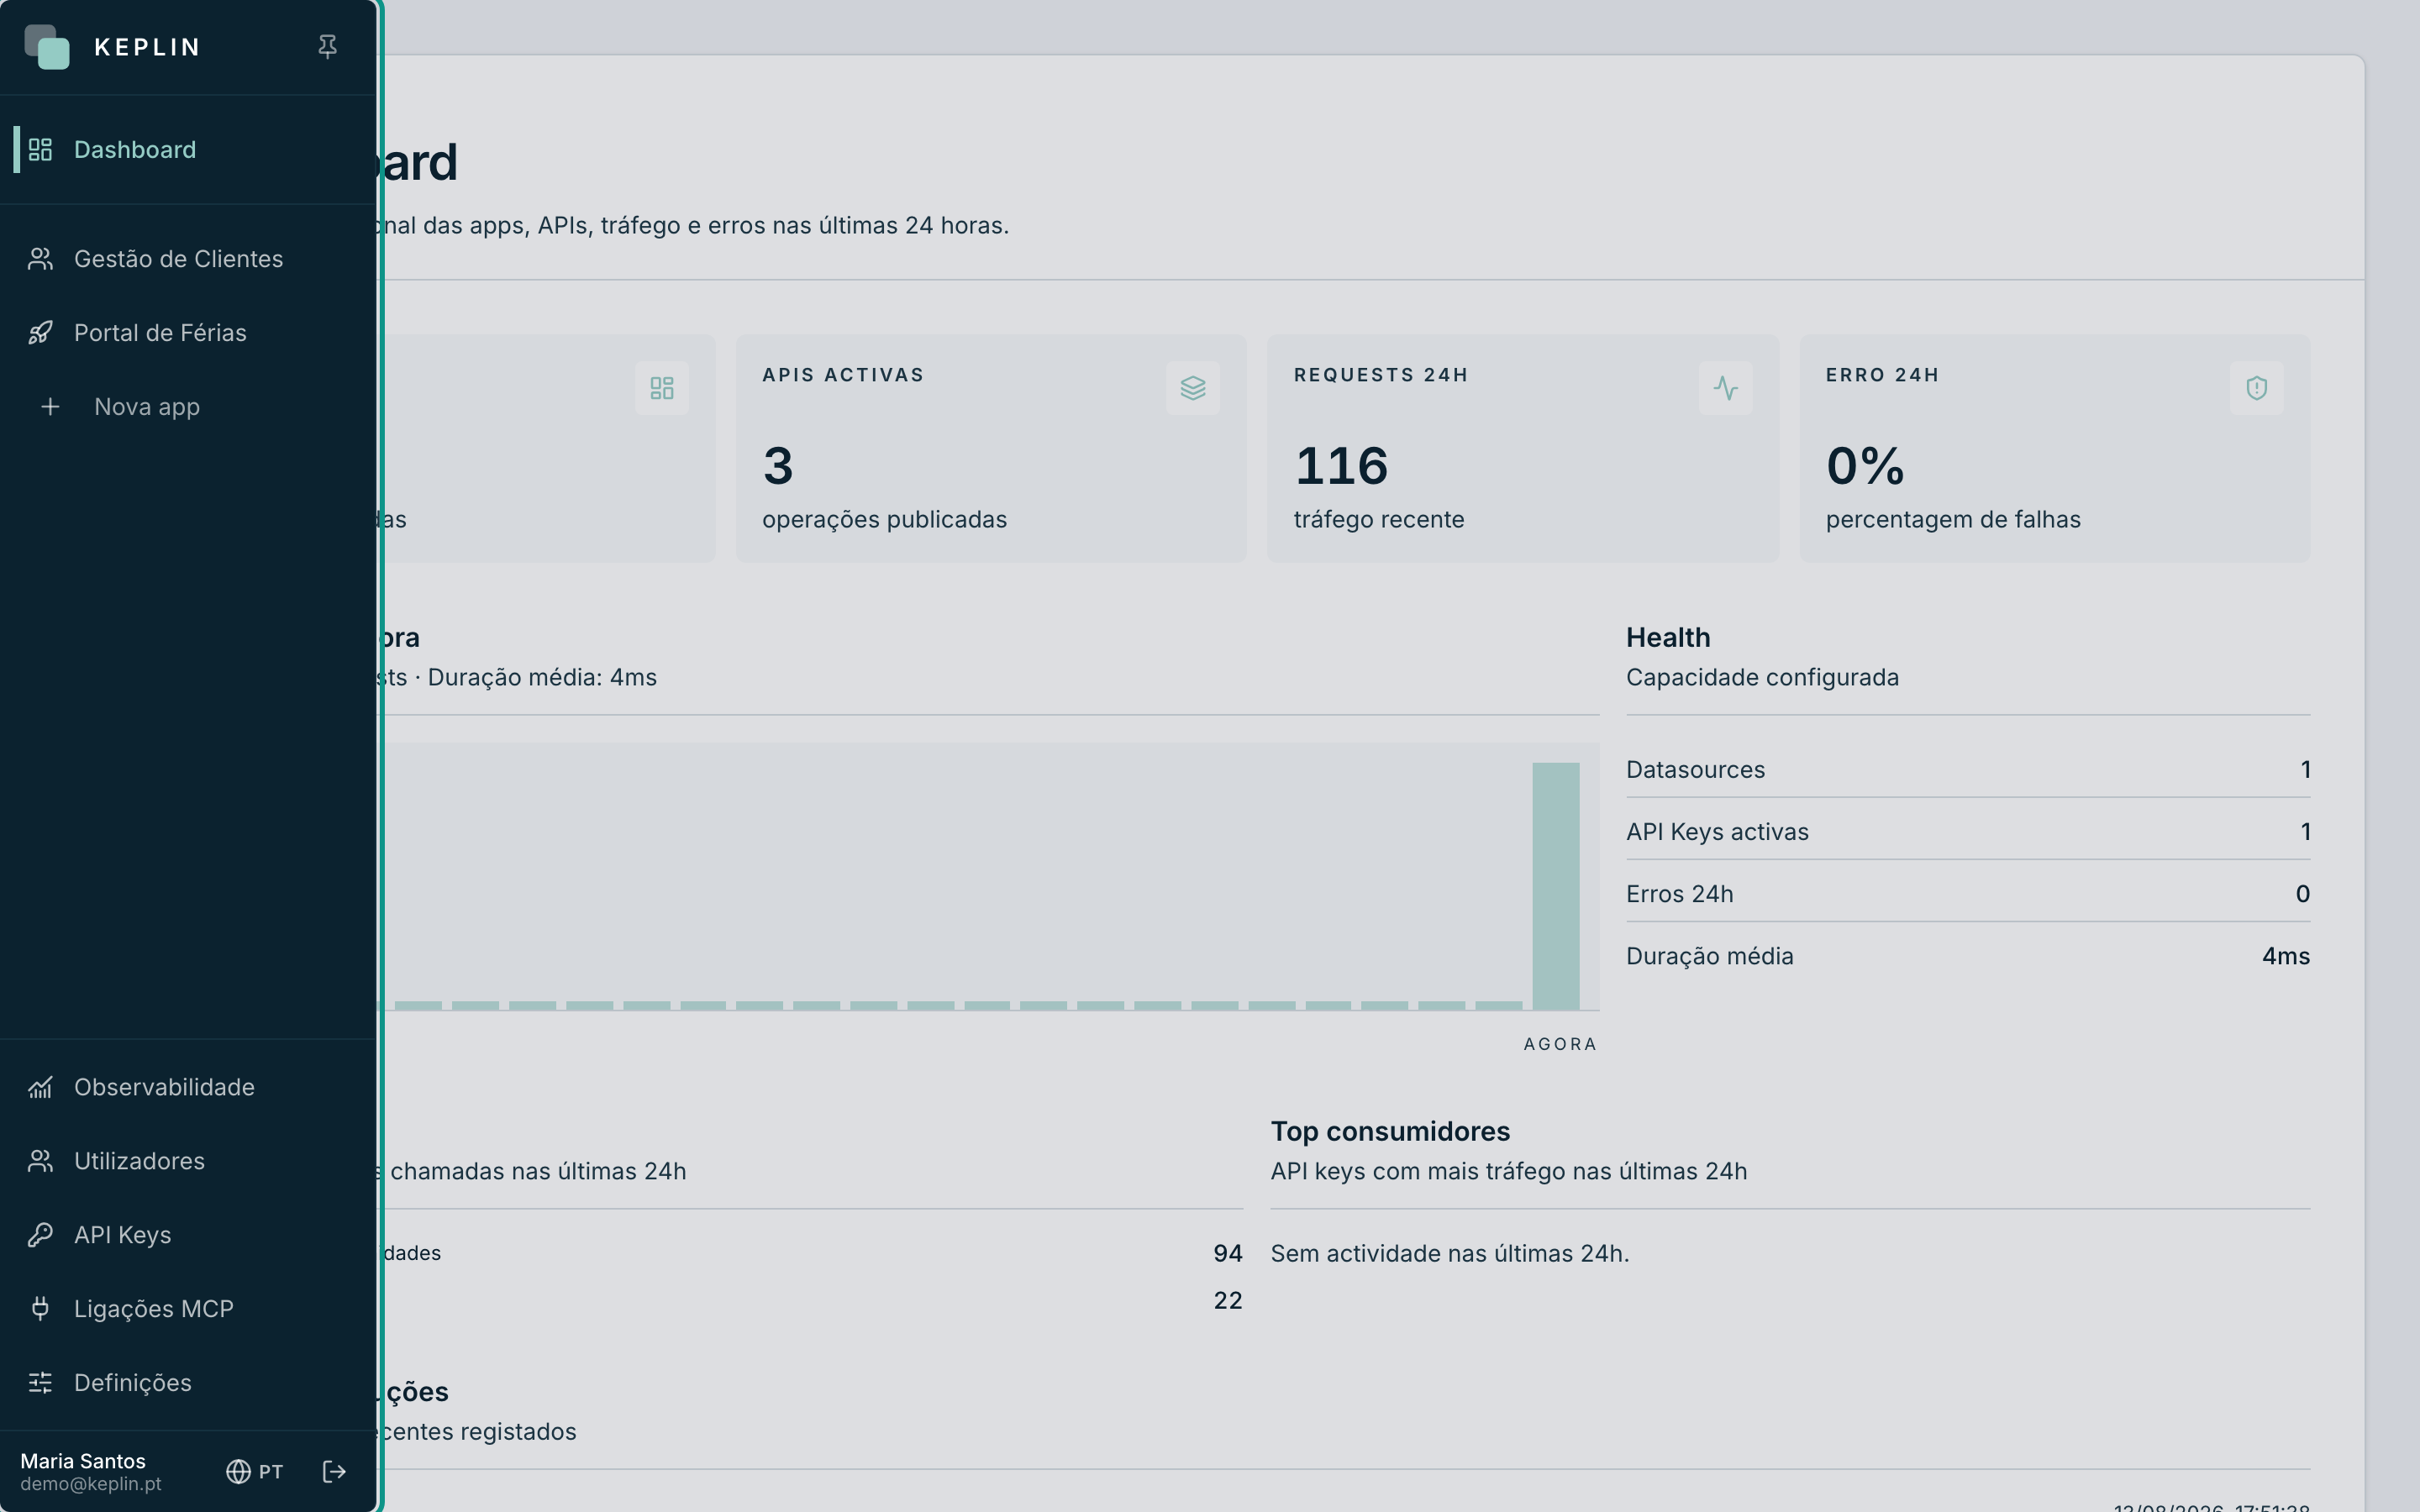Click the logout icon
Image resolution: width=2420 pixels, height=1512 pixels.
tap(334, 1472)
